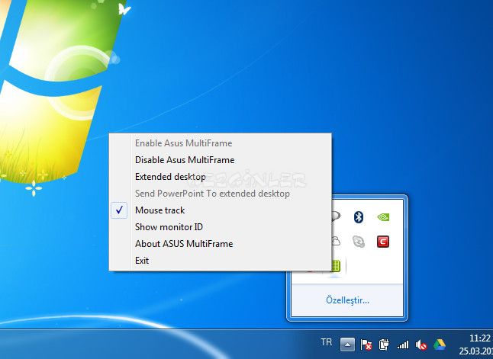The height and width of the screenshot is (359, 493).
Task: Click the green ASUS MultiFrame grid icon
Action: (333, 266)
